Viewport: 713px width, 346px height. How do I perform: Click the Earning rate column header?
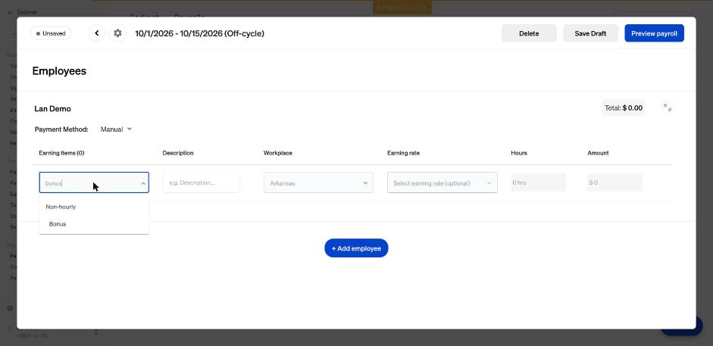(x=403, y=153)
